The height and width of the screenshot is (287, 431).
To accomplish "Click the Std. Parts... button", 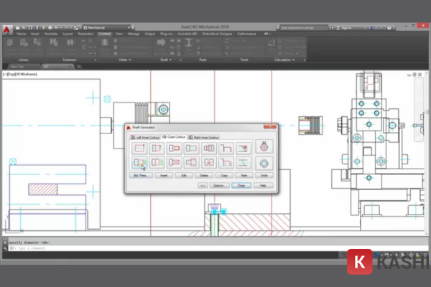I will 141,176.
